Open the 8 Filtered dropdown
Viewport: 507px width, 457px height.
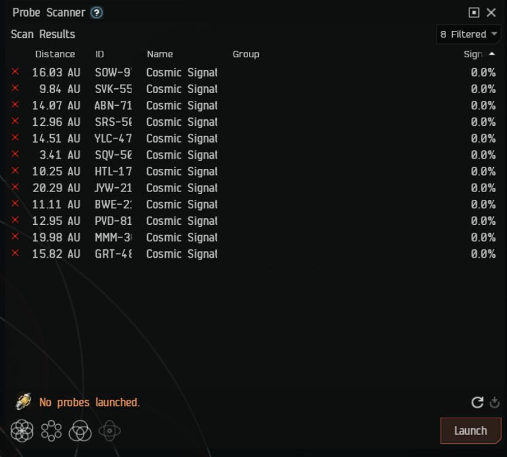click(468, 35)
